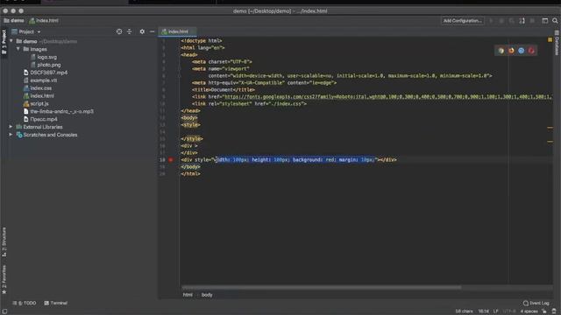Click the project structure window icon in toolbar
This screenshot has height=315, width=561.
(545, 21)
